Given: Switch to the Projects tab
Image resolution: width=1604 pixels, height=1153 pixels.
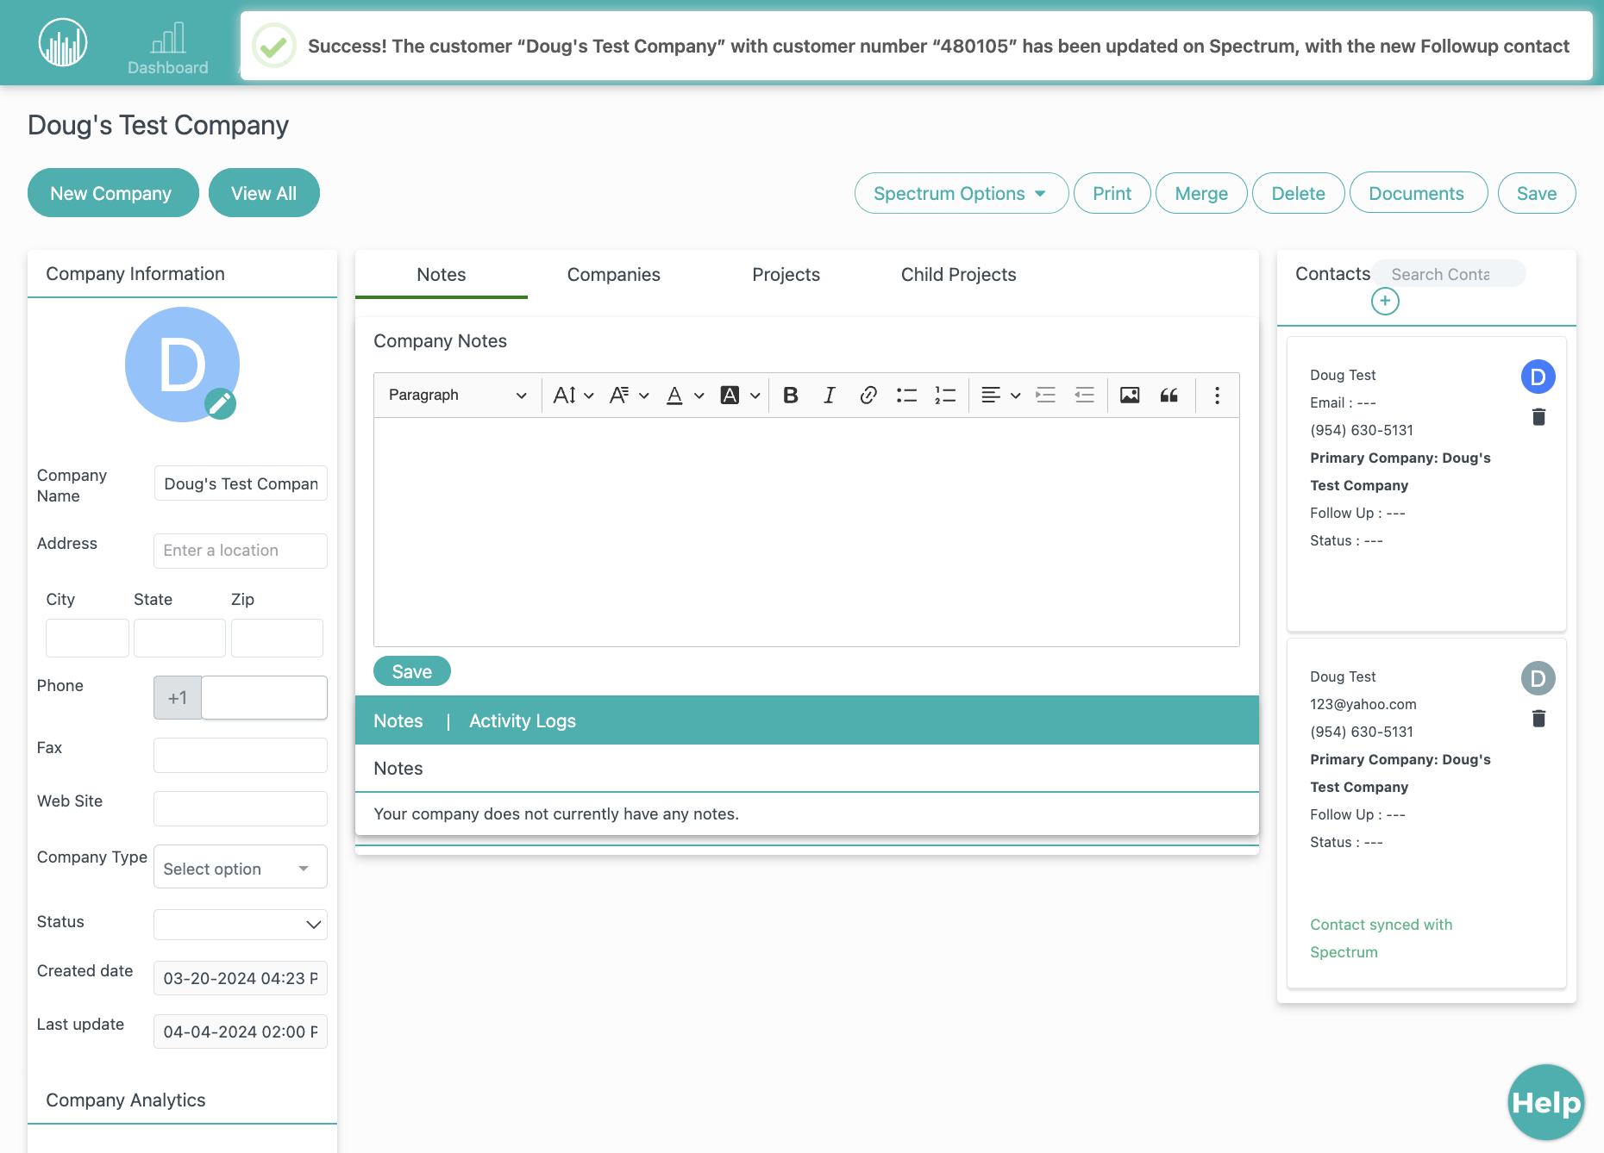Looking at the screenshot, I should (x=786, y=275).
